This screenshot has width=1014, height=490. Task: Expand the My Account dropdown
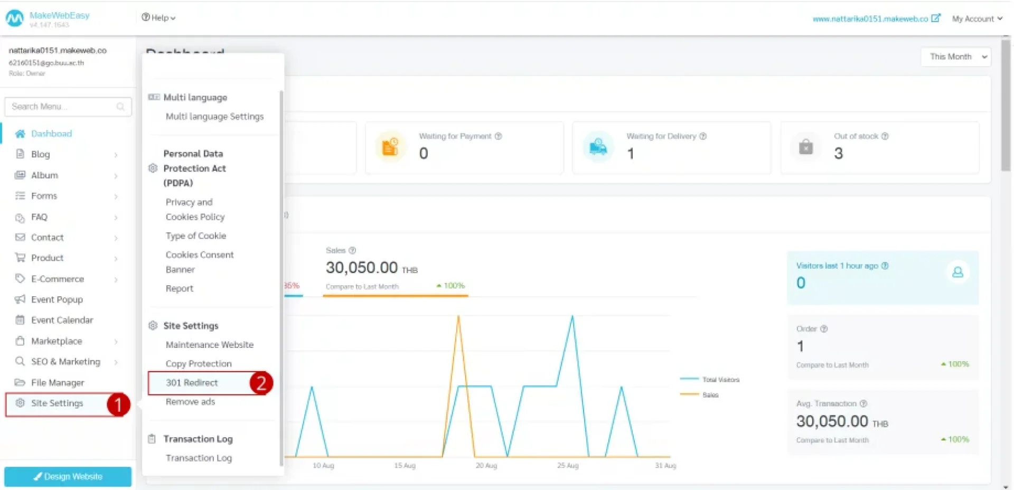pyautogui.click(x=977, y=18)
